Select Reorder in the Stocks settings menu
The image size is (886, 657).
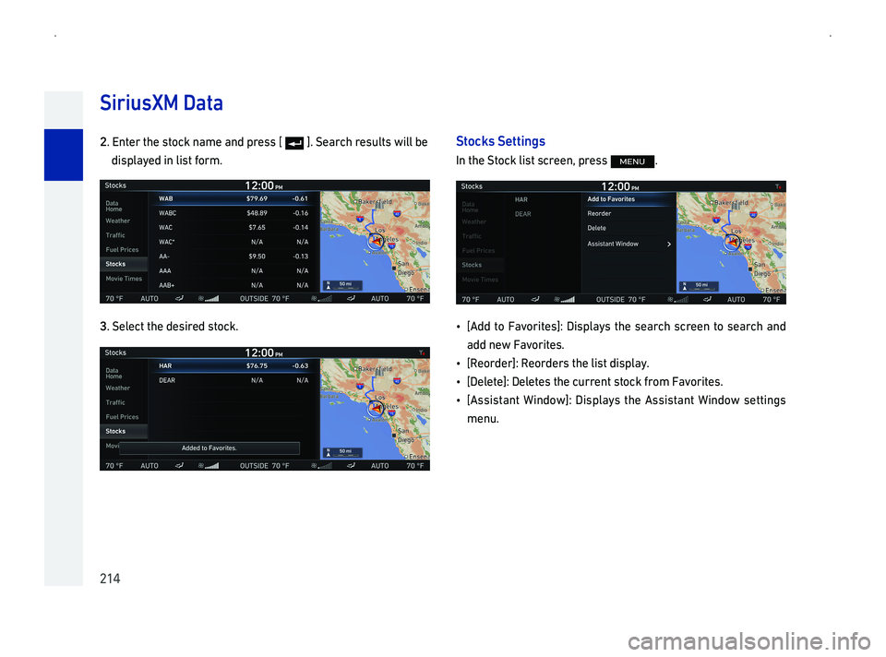[x=629, y=214]
